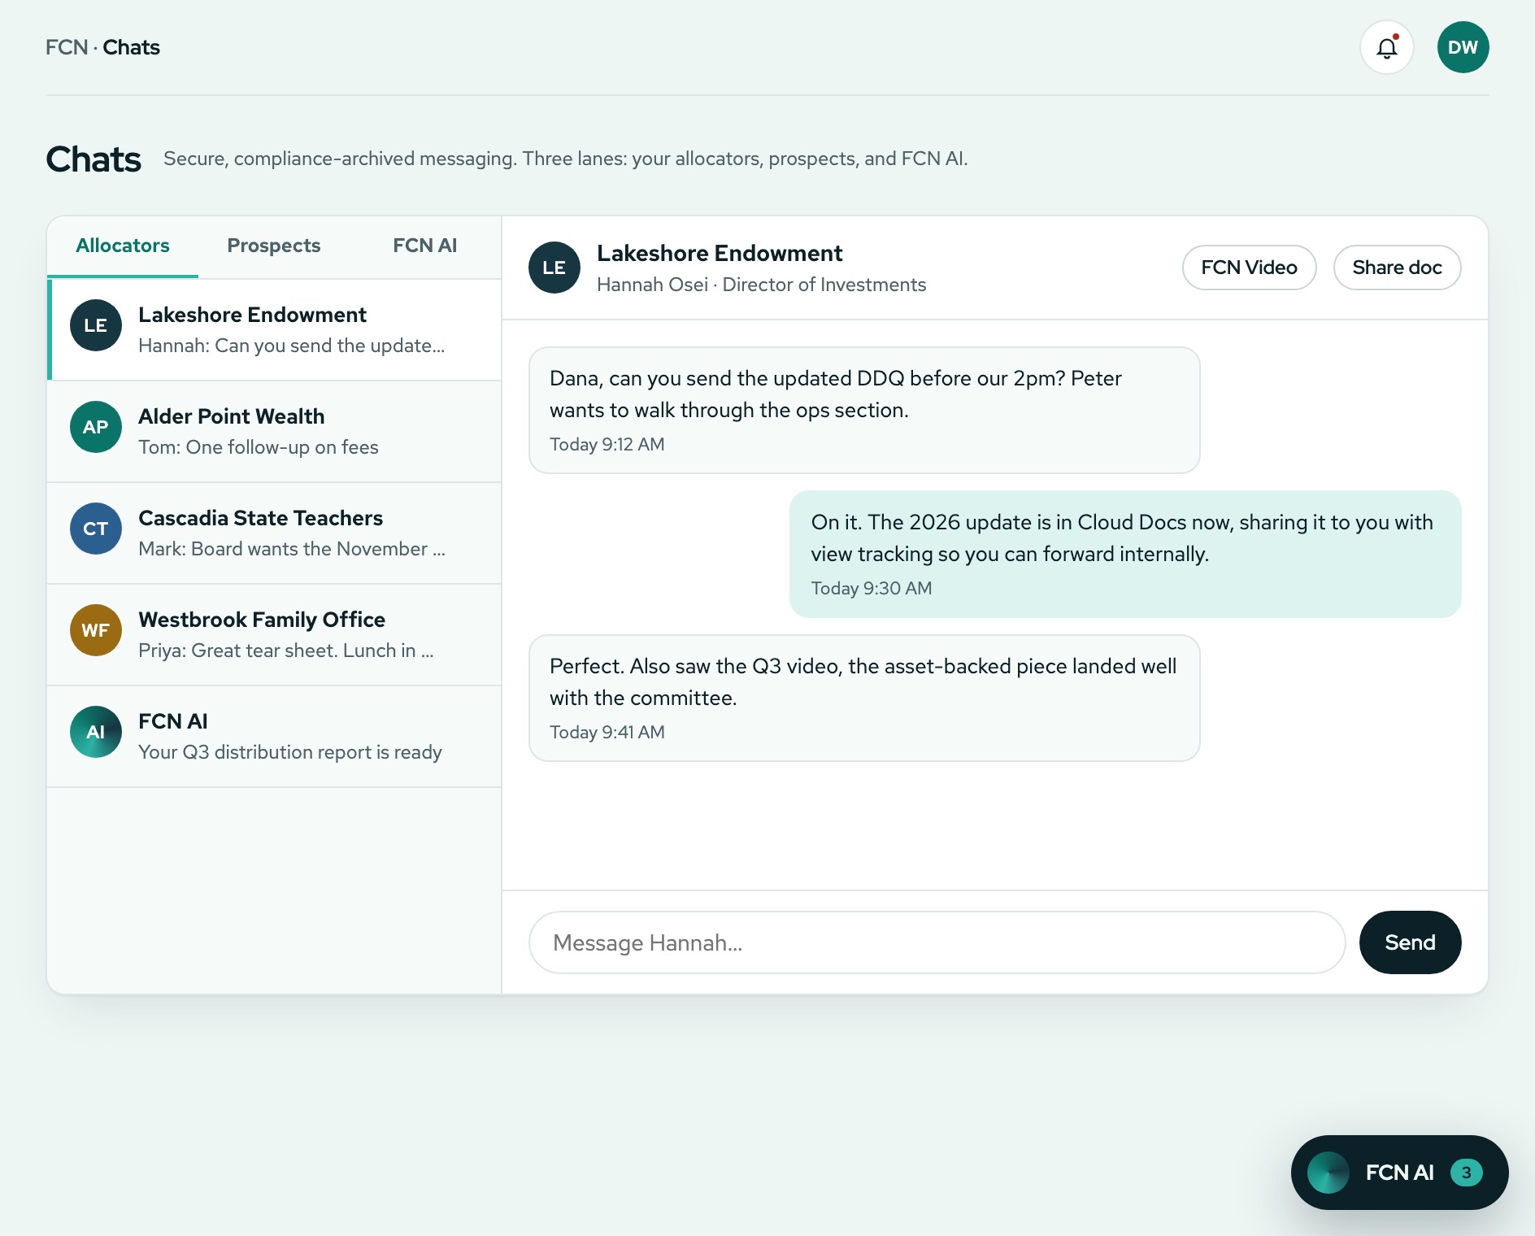
Task: Click the unread badge on the FCN AI launcher
Action: (x=1467, y=1173)
